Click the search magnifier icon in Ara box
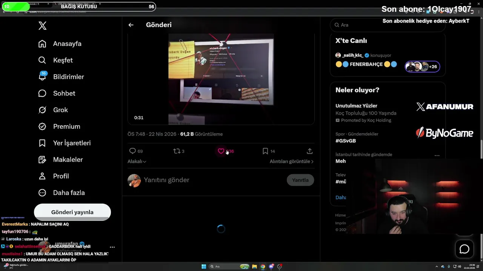 point(337,25)
